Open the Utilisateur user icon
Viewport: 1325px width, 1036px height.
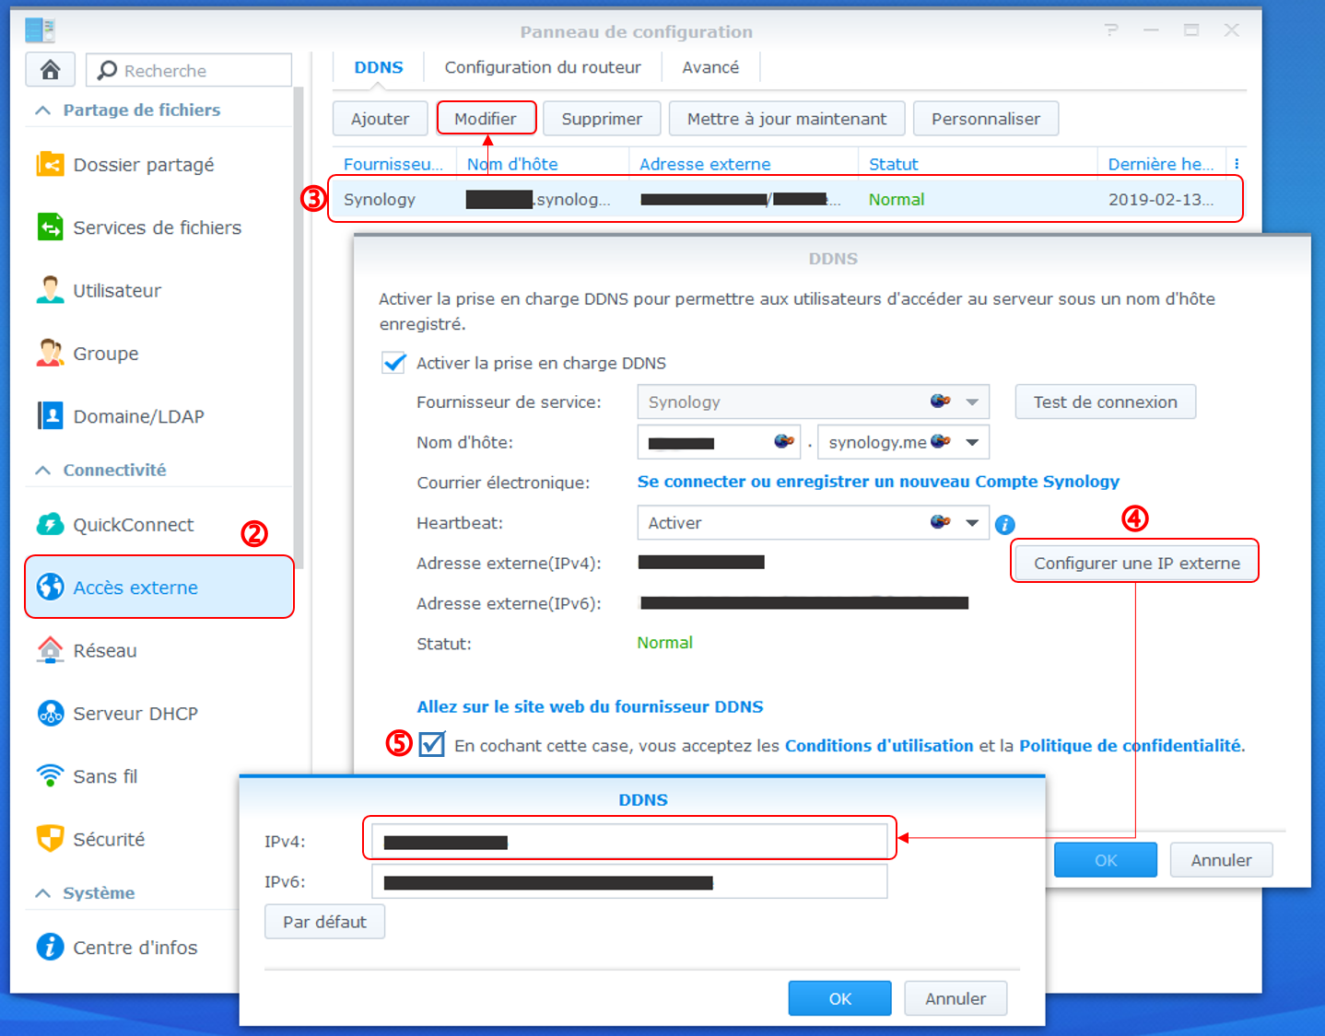pos(50,290)
